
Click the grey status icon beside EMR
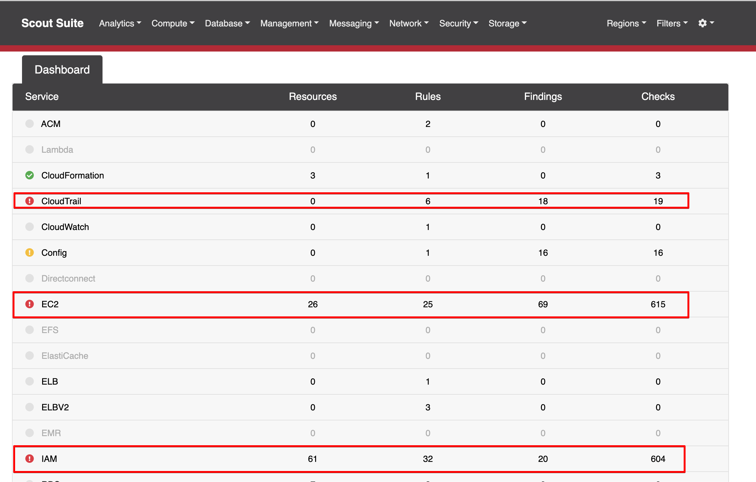click(x=30, y=433)
